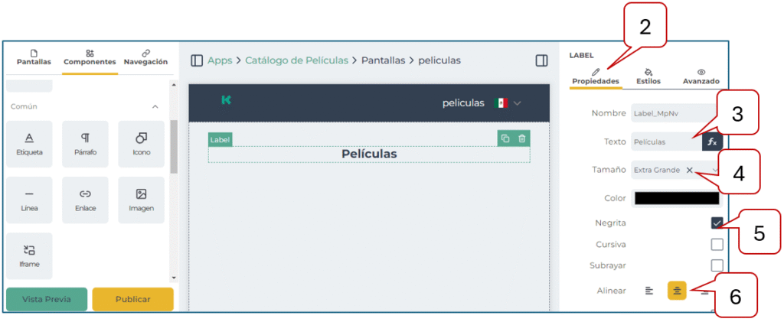Collapse the Común section

pyautogui.click(x=155, y=106)
